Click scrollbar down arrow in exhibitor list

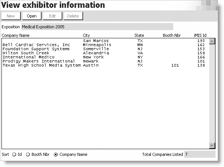click(212, 146)
